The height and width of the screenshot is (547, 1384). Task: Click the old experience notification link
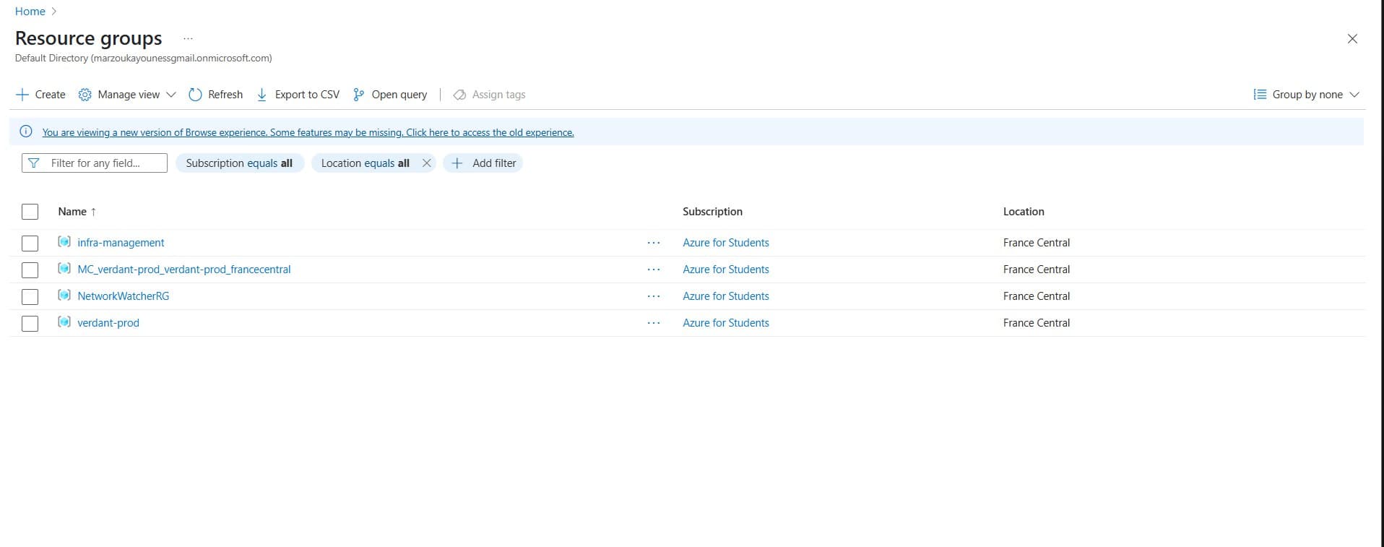[x=308, y=132]
